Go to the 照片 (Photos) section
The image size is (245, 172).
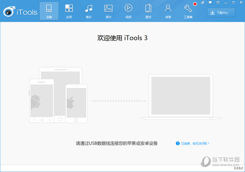pos(109,11)
